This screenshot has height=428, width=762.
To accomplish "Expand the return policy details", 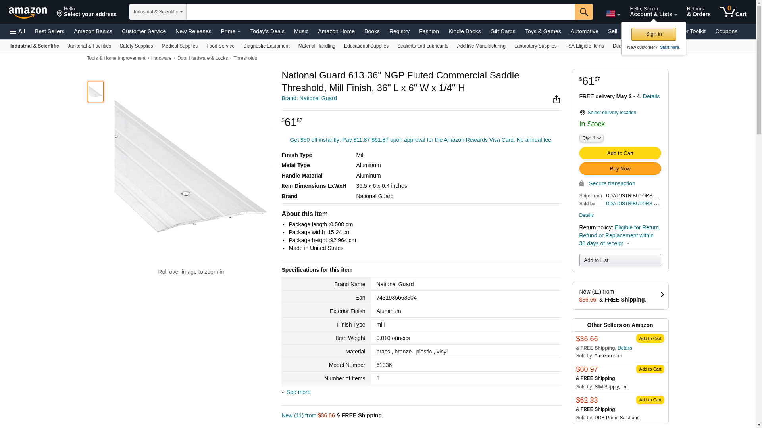I will coord(628,243).
